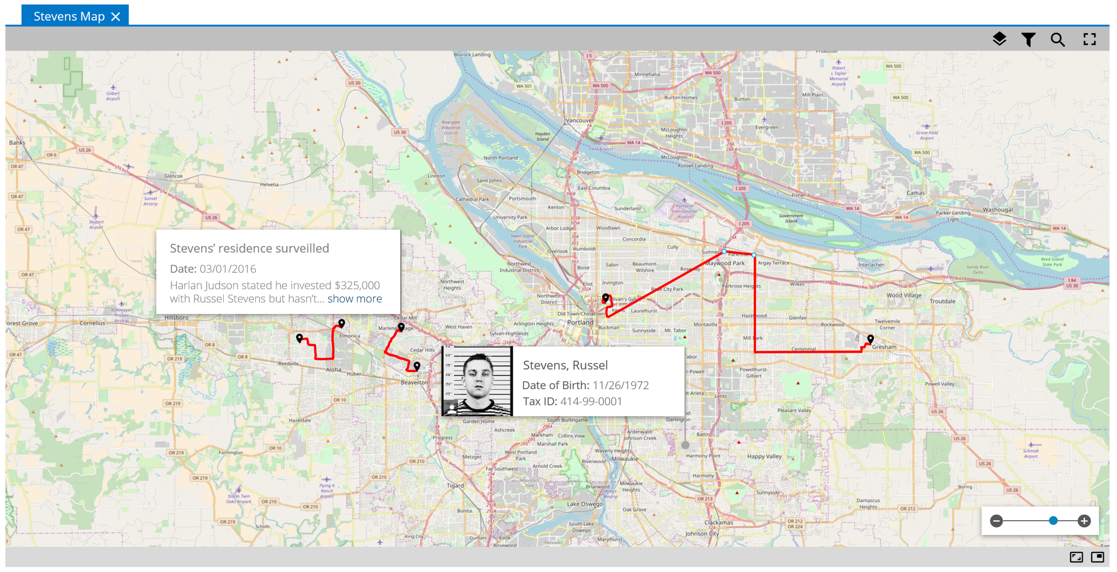Click the search magnifier icon
Image resolution: width=1117 pixels, height=572 pixels.
(x=1058, y=40)
